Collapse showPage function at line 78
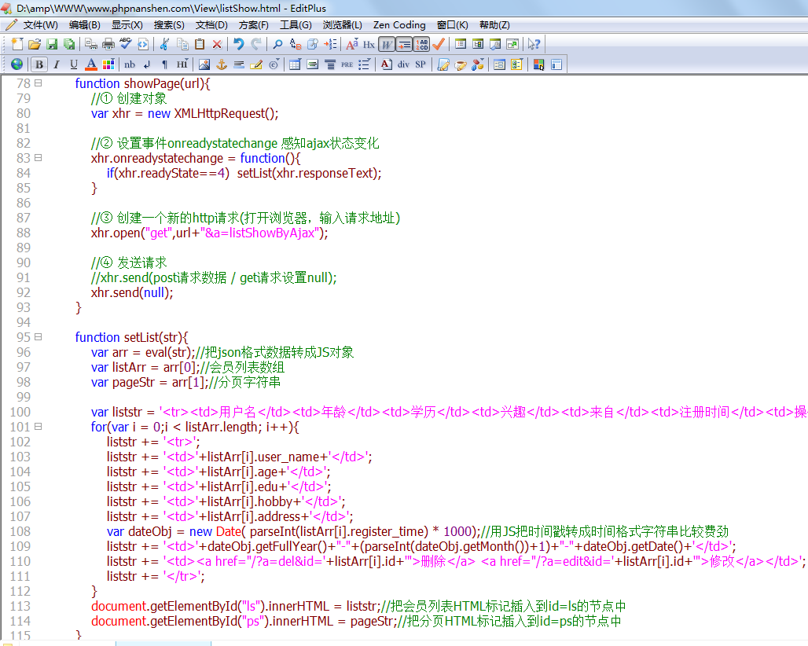Screen dimensions: 808x646 (x=39, y=83)
